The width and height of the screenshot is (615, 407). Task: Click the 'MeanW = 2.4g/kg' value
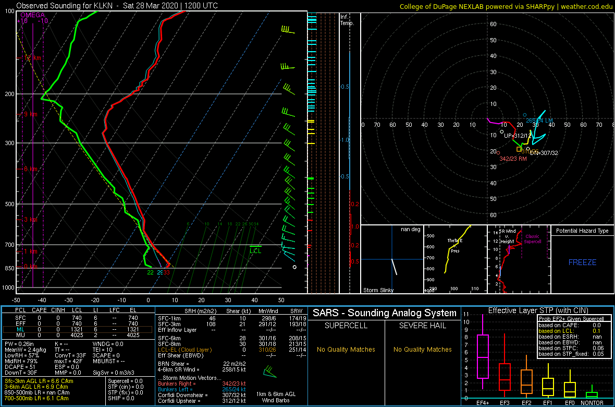coord(26,351)
